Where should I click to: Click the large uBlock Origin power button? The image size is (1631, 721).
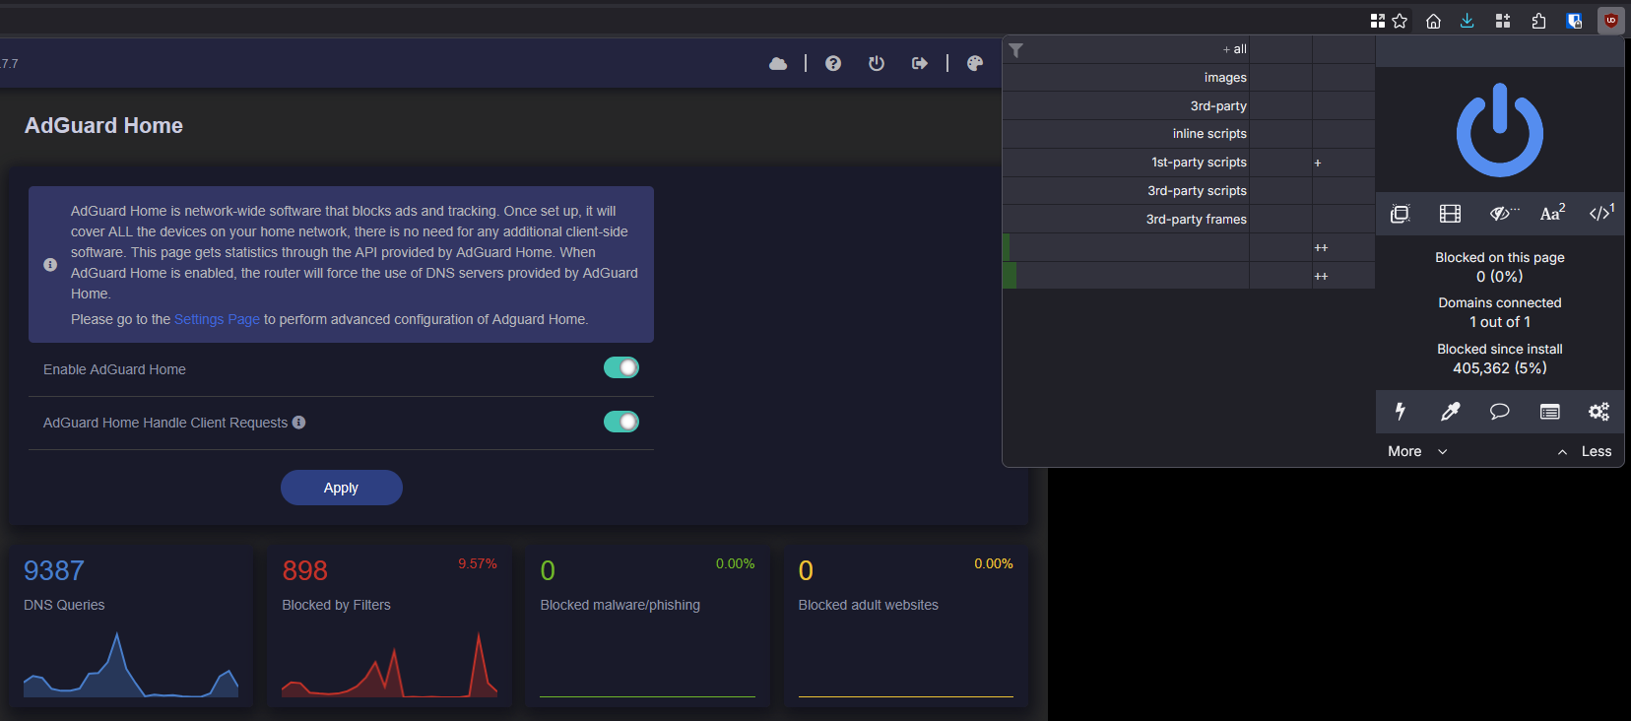(1499, 130)
